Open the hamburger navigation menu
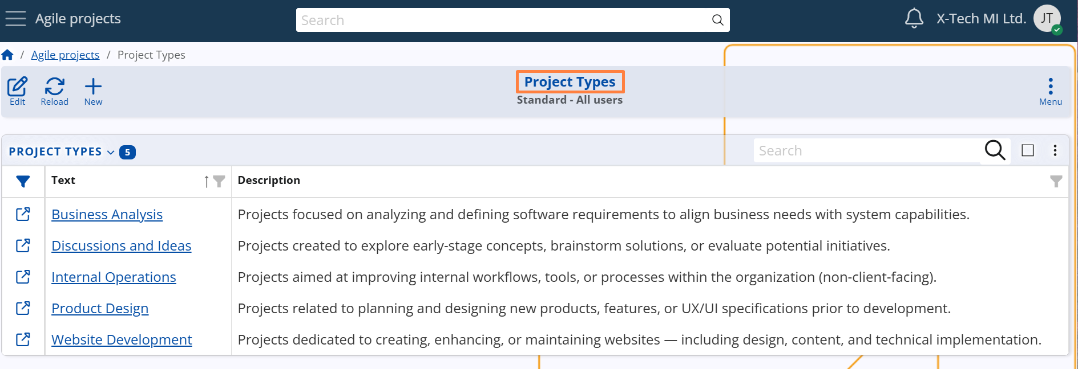This screenshot has width=1078, height=369. coord(15,19)
